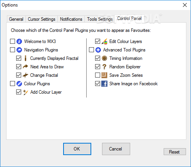
Task: Click the Timing Information clock icon
Action: [x=104, y=58]
